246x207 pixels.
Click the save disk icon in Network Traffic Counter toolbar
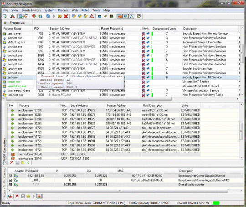pyautogui.click(x=23, y=196)
